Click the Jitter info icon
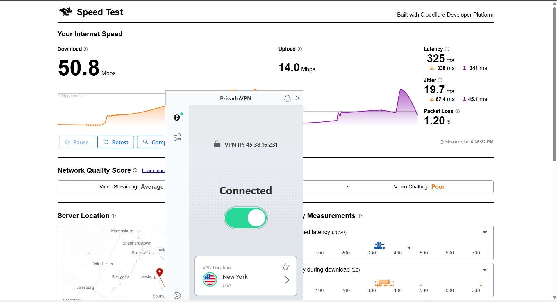The height and width of the screenshot is (302, 557). [x=440, y=80]
